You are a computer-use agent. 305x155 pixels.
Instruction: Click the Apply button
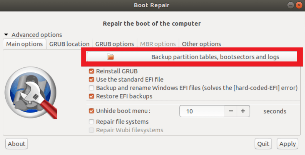pyautogui.click(x=288, y=144)
